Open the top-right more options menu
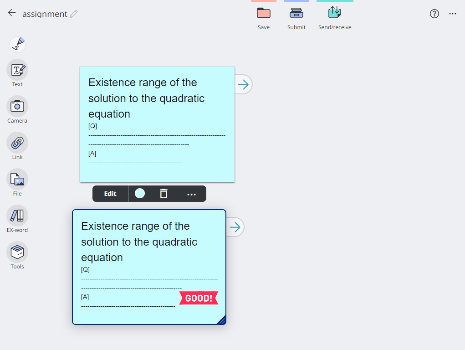This screenshot has height=350, width=465. pos(453,14)
